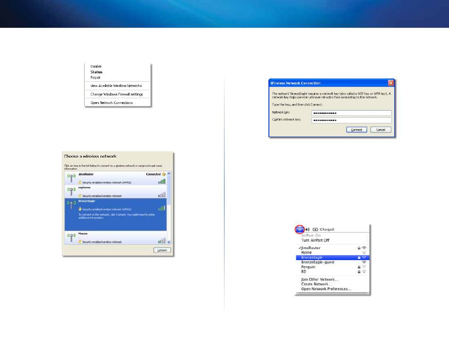
Task: Select Join Other Network…
Action: click(319, 279)
